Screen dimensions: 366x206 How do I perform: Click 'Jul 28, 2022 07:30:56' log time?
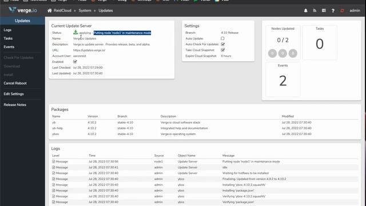(x=104, y=161)
